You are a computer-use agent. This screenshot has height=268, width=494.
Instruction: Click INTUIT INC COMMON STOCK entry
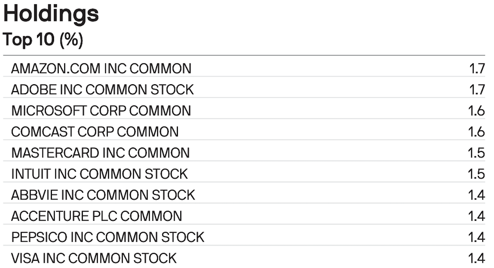click(x=99, y=174)
